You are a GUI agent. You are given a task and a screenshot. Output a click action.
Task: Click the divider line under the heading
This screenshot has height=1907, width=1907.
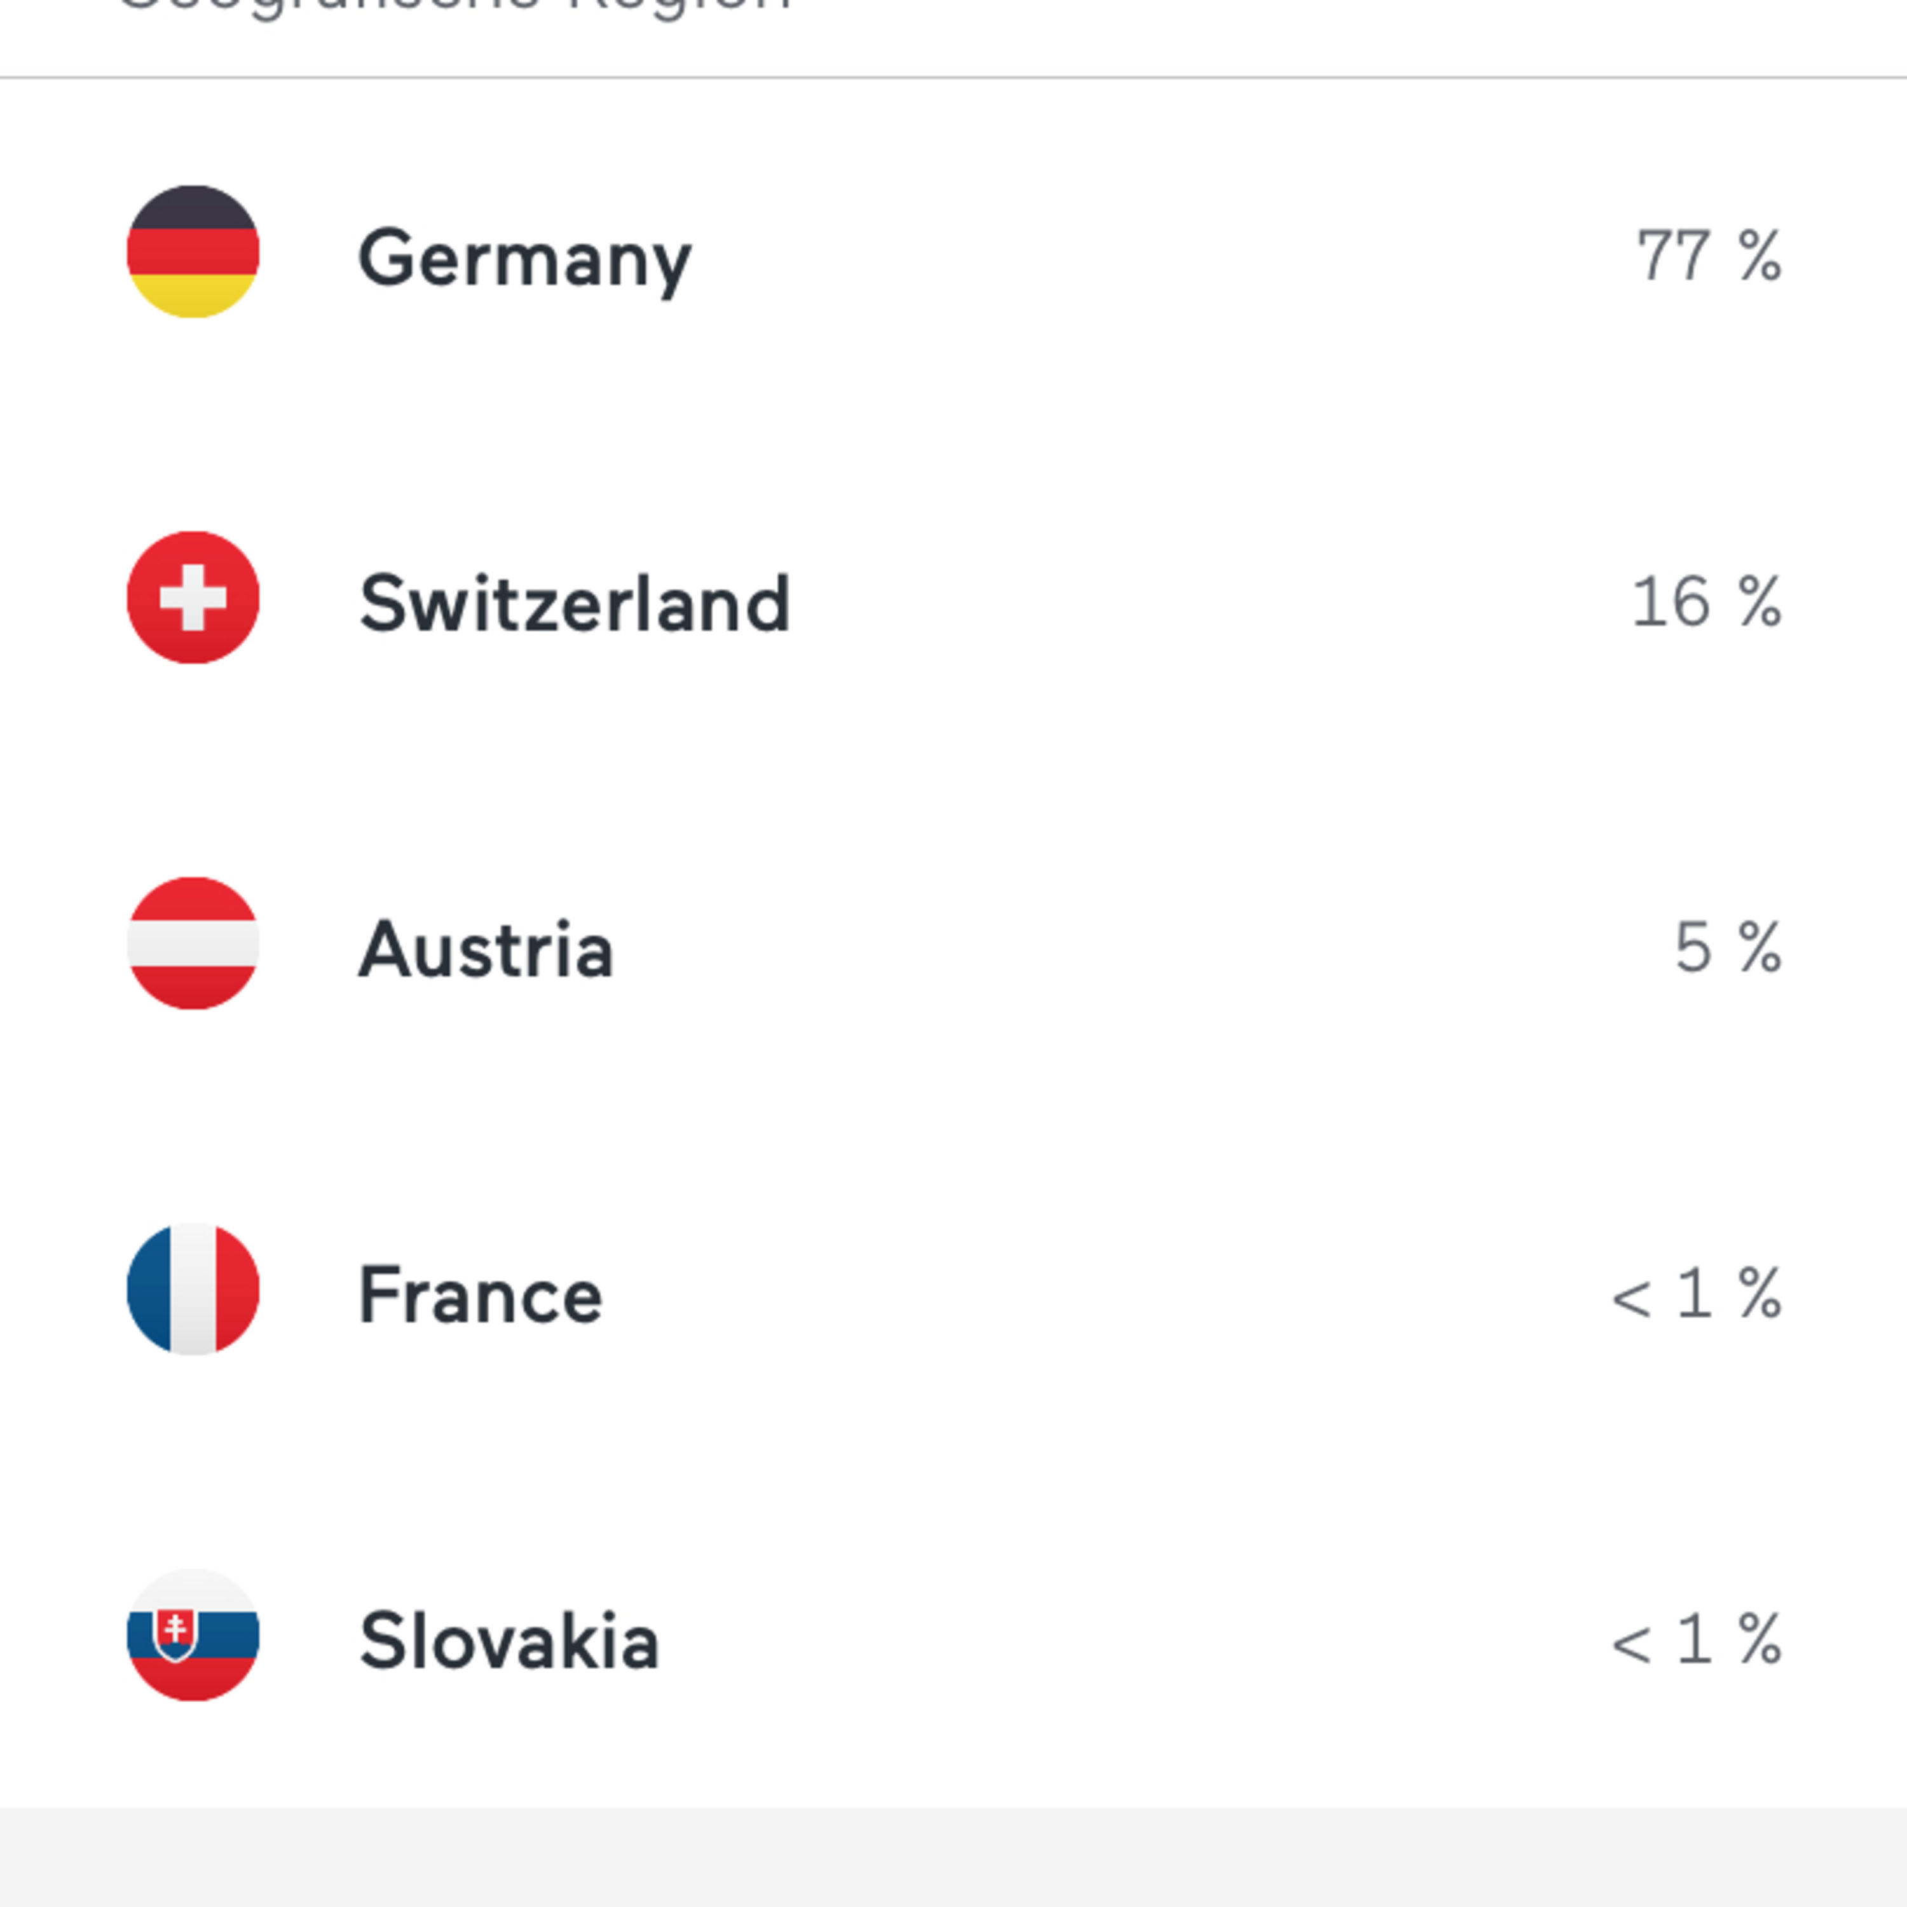(x=954, y=77)
